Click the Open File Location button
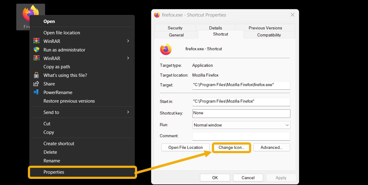Image resolution: width=368 pixels, height=185 pixels. coord(185,147)
